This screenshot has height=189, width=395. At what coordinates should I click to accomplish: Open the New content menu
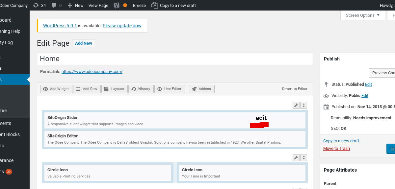(75, 5)
